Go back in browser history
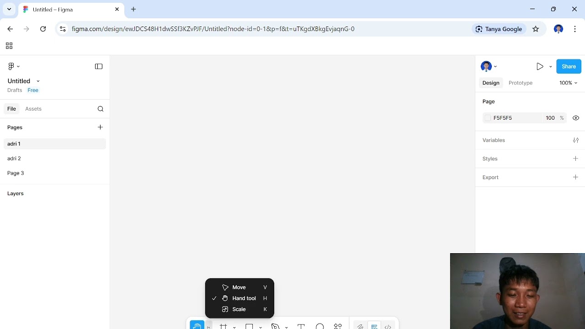The width and height of the screenshot is (585, 329). click(x=10, y=29)
